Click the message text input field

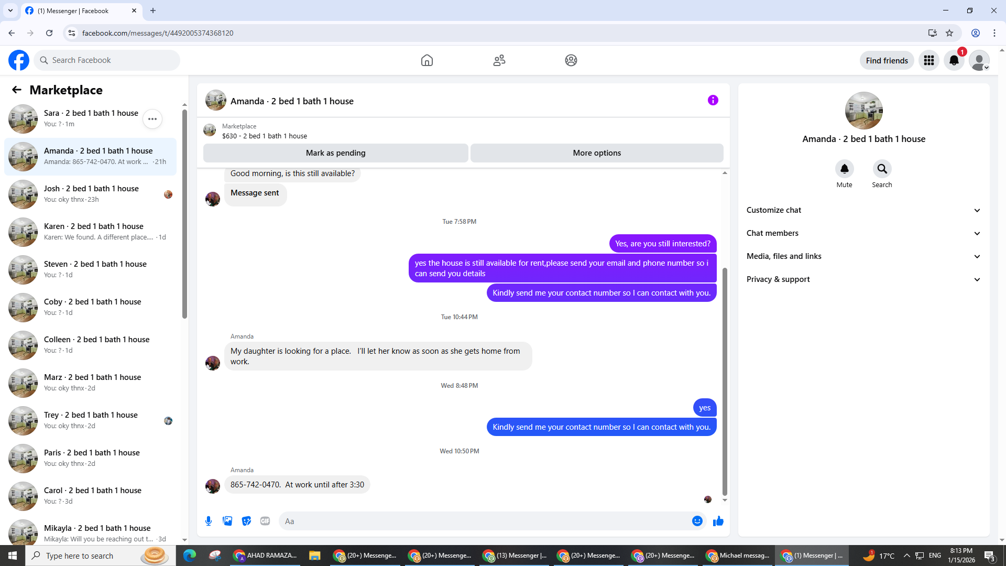[x=482, y=521]
